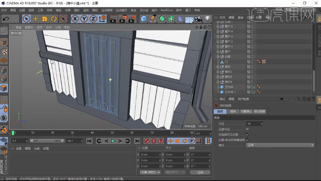Open the 对象 (相对) coordinate dropdown
Viewport: 321px width, 181px height.
pyautogui.click(x=150, y=172)
